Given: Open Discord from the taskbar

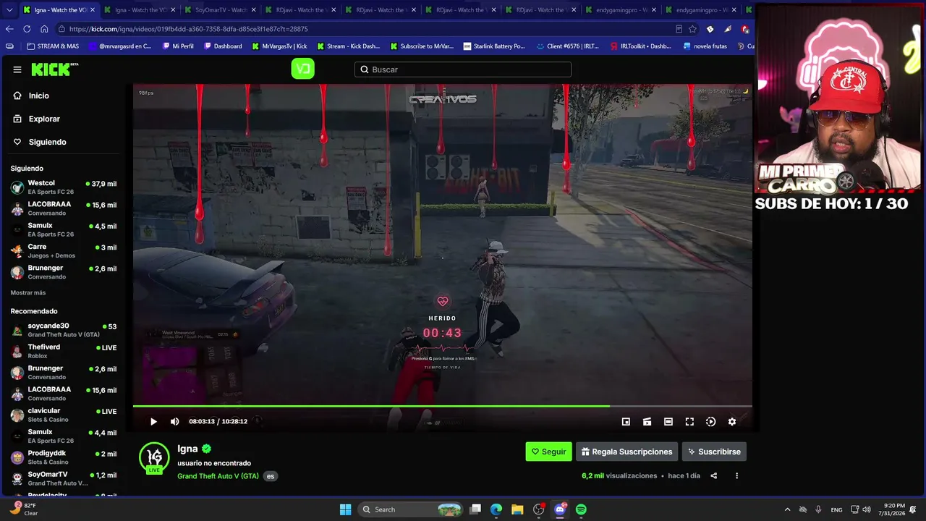Looking at the screenshot, I should (560, 509).
